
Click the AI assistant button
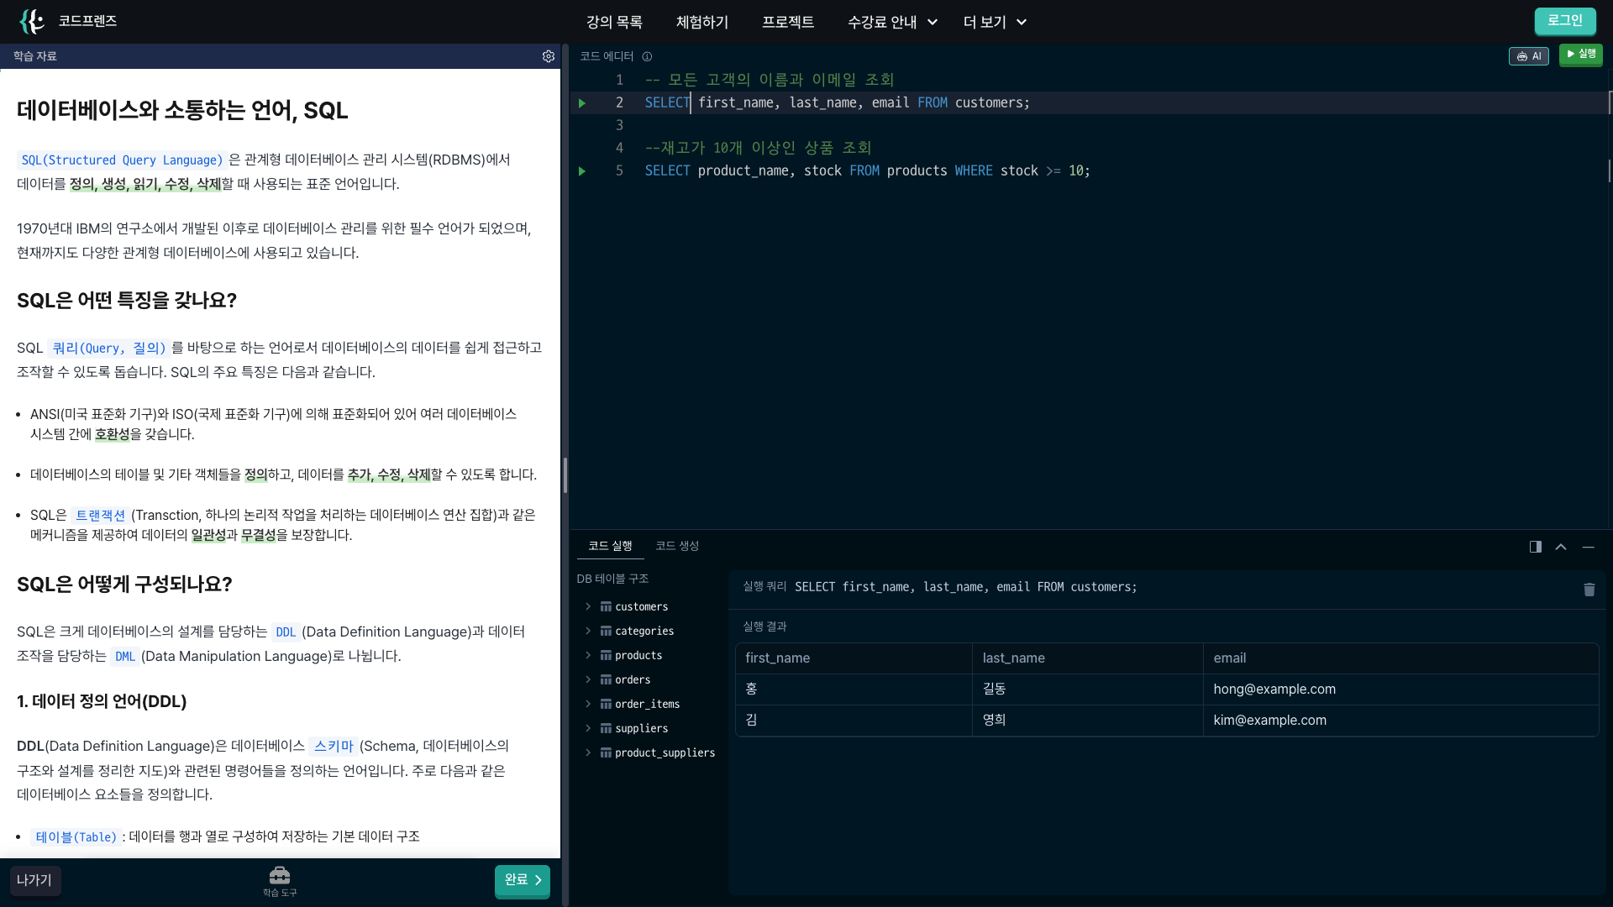click(1528, 56)
